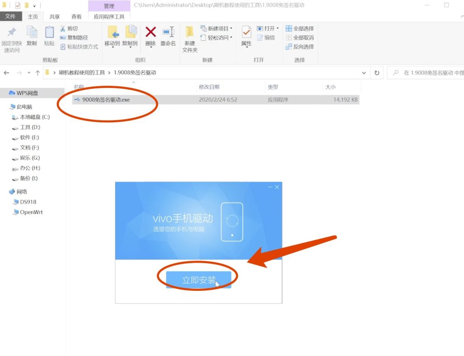The height and width of the screenshot is (356, 464).
Task: Go back with the left arrow
Action: pyautogui.click(x=6, y=73)
